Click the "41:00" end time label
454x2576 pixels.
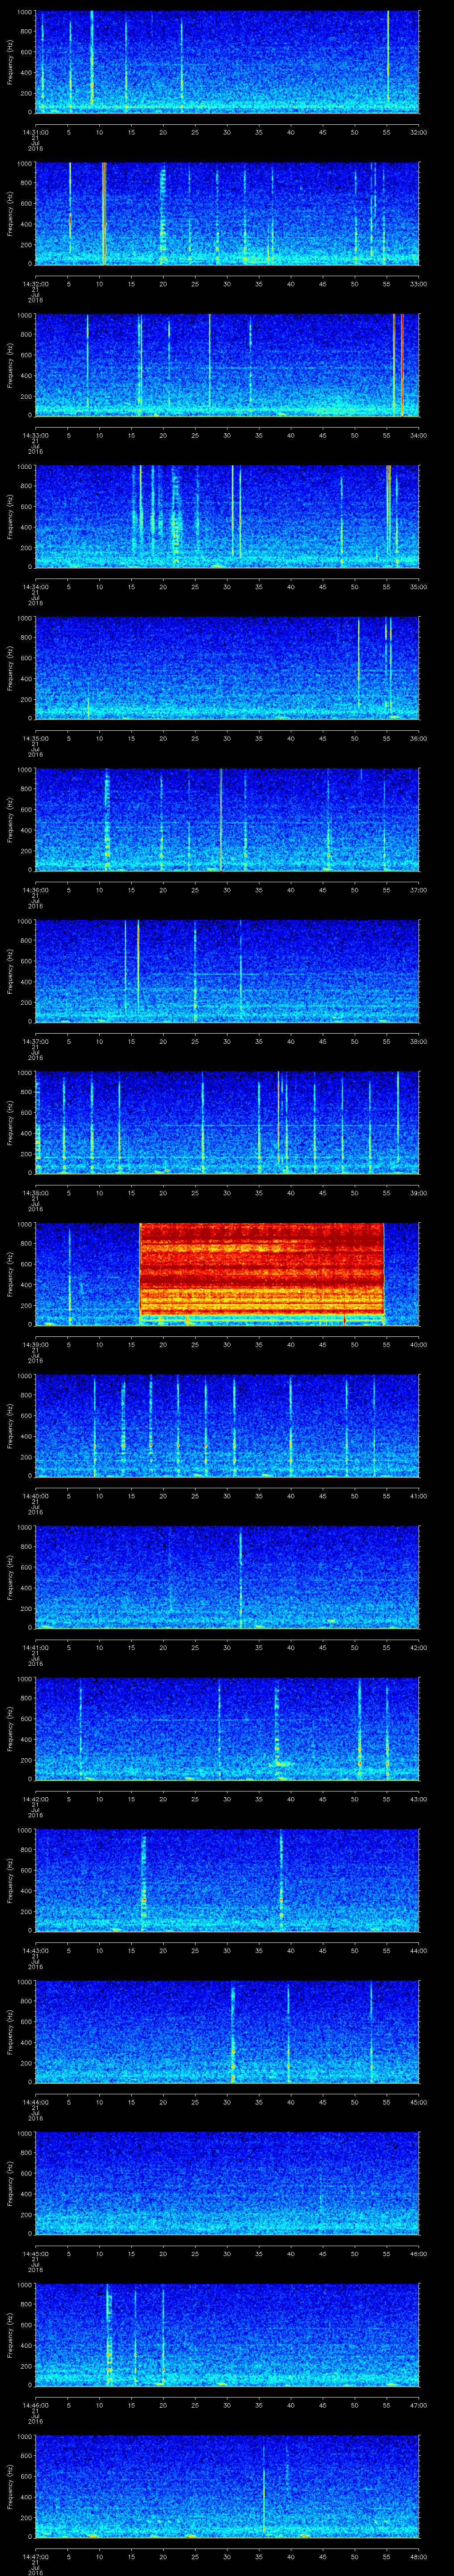click(418, 1496)
